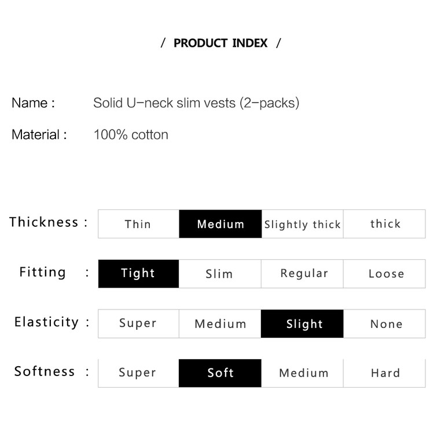Click the PRODUCT INDEX heading
Viewport: 434px width, 431px height.
(220, 43)
